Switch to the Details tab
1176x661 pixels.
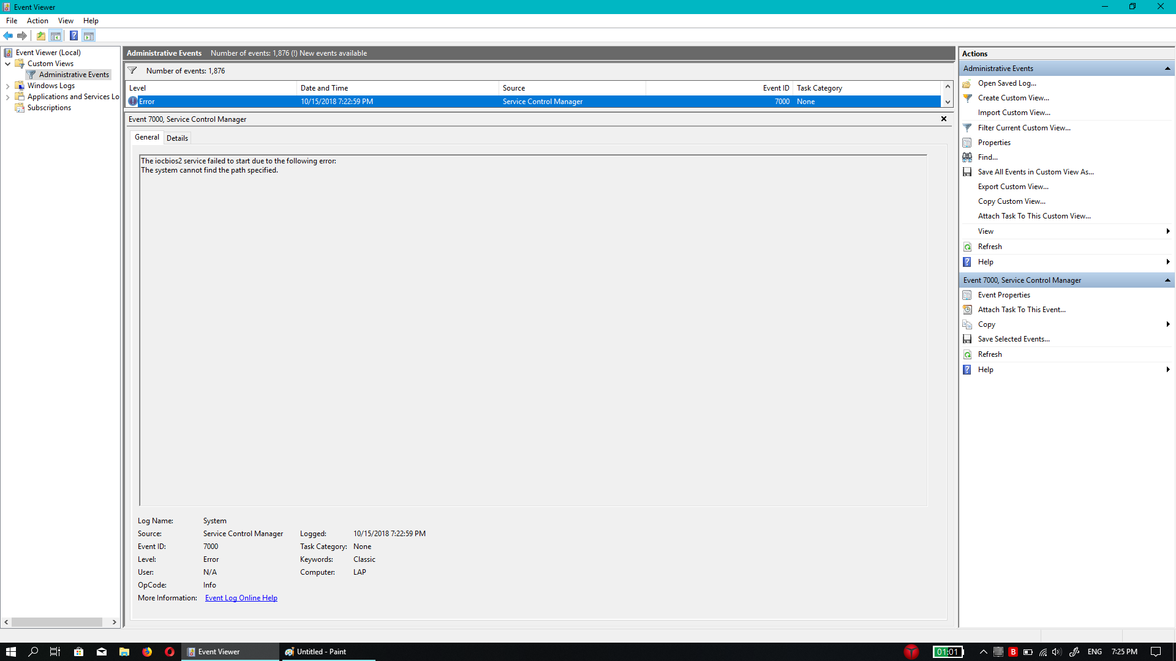[177, 138]
